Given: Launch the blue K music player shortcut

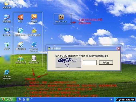Looking at the screenshot, I should (20, 31).
